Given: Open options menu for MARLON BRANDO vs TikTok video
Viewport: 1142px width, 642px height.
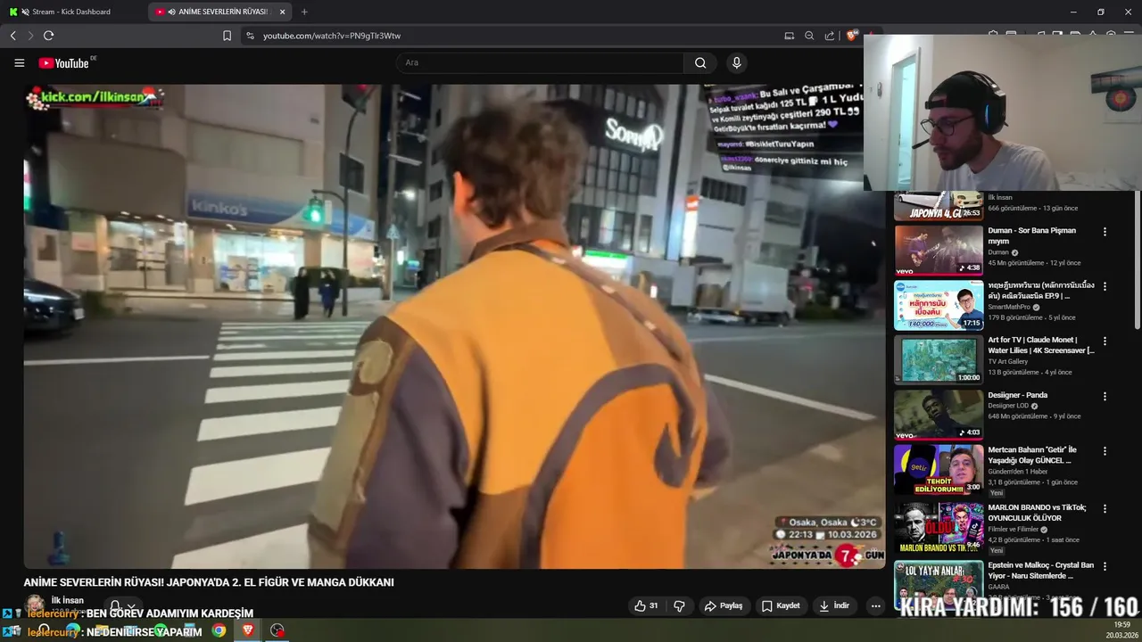Looking at the screenshot, I should coord(1105,508).
